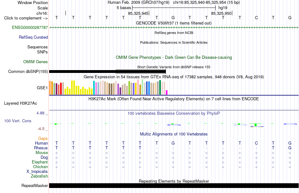Click the GSE1 expression track label
The width and height of the screenshot is (299, 193).
coord(42,88)
